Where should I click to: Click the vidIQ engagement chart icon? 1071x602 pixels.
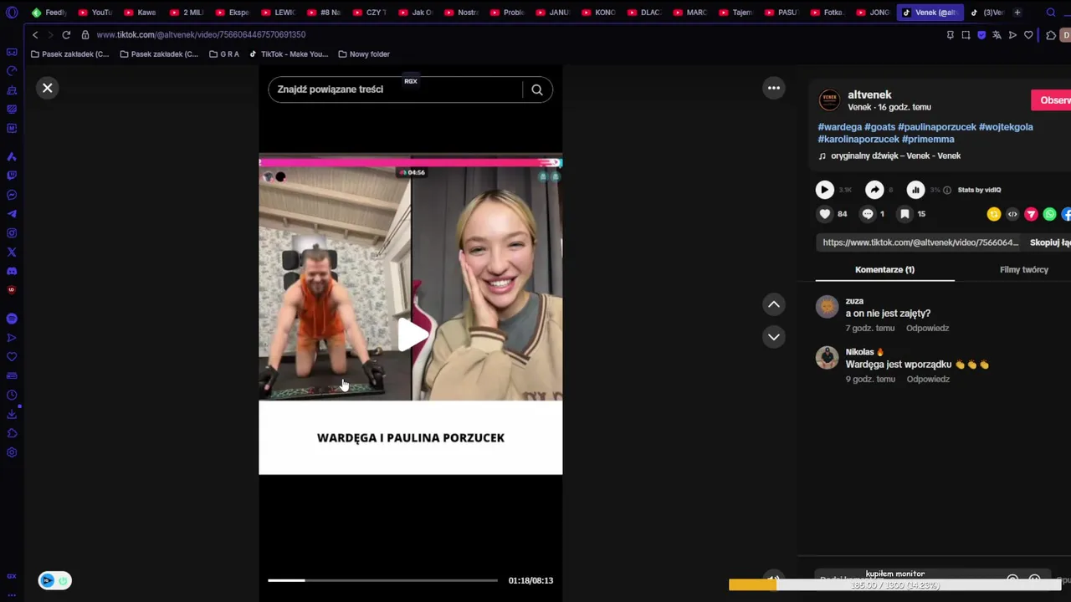pos(916,190)
